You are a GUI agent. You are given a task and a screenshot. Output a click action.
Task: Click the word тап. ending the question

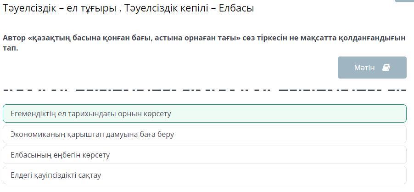[10, 49]
